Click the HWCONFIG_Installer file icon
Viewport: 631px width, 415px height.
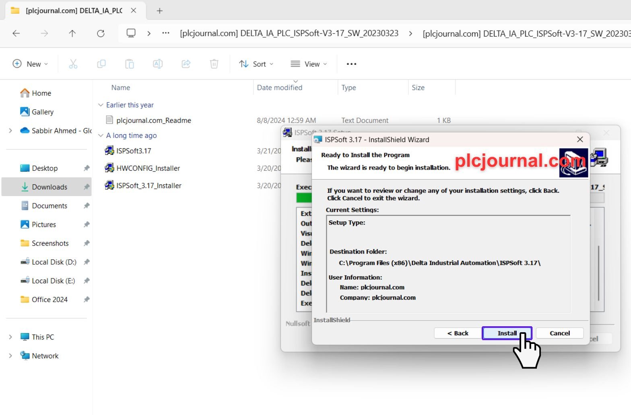109,168
